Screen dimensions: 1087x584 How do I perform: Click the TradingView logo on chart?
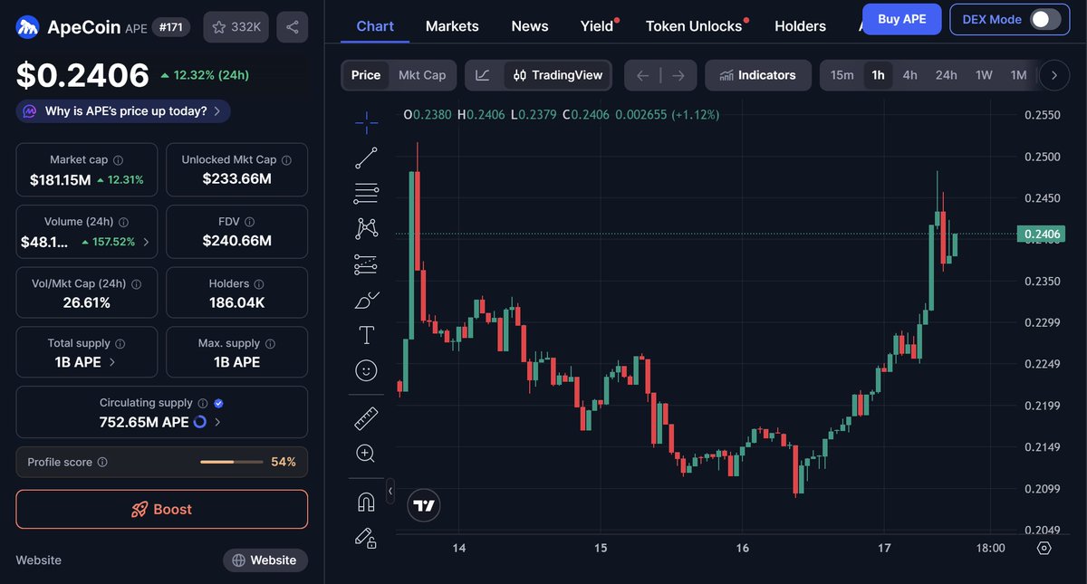422,505
